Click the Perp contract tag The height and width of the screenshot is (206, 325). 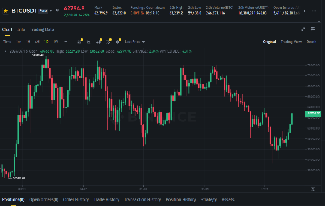click(x=43, y=11)
